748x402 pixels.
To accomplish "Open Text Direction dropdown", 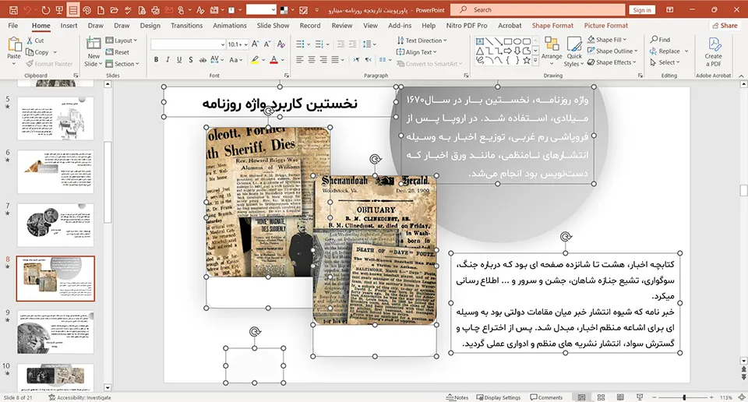I will click(x=422, y=41).
